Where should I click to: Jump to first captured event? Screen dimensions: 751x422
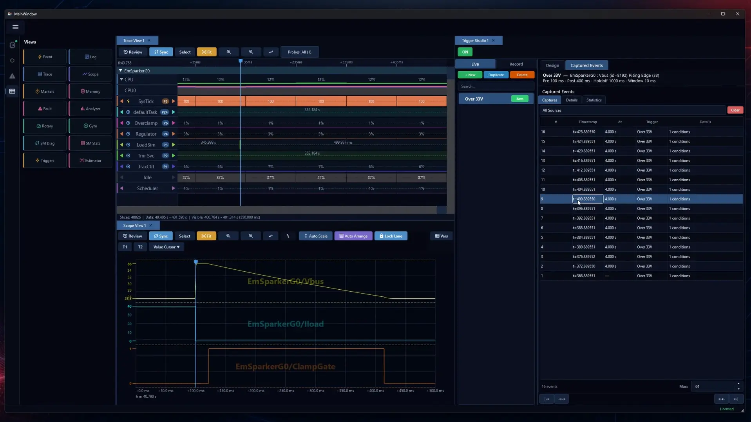point(547,399)
